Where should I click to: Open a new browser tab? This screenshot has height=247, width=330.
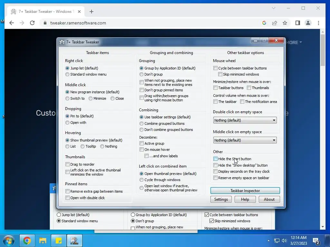[x=91, y=12]
